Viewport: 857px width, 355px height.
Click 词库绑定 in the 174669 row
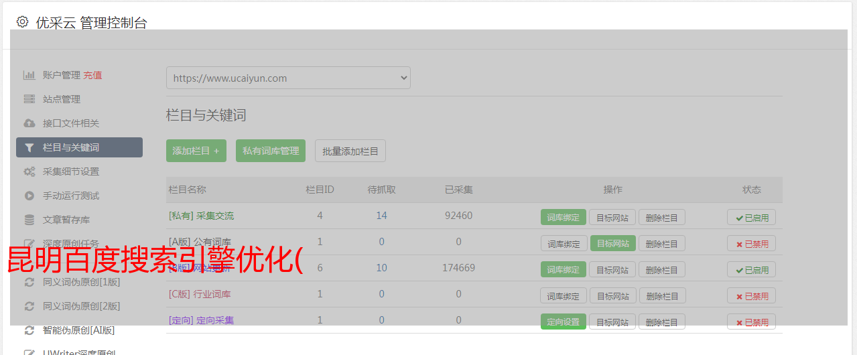564,269
